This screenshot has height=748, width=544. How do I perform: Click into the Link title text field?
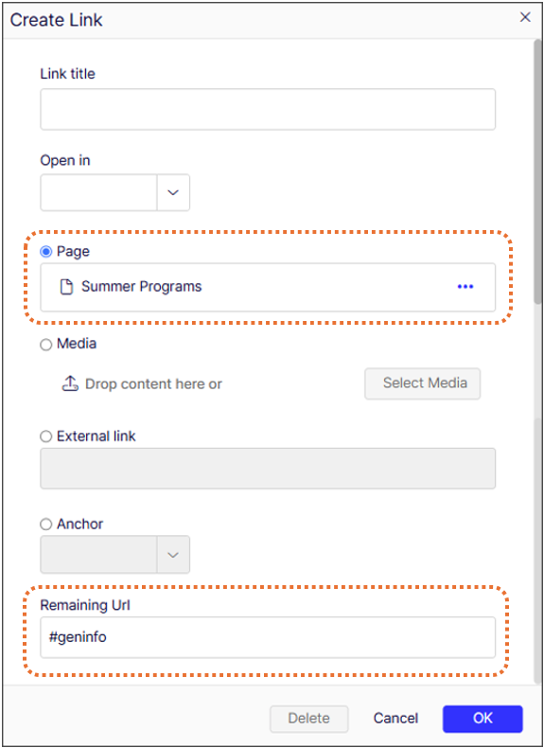(268, 109)
